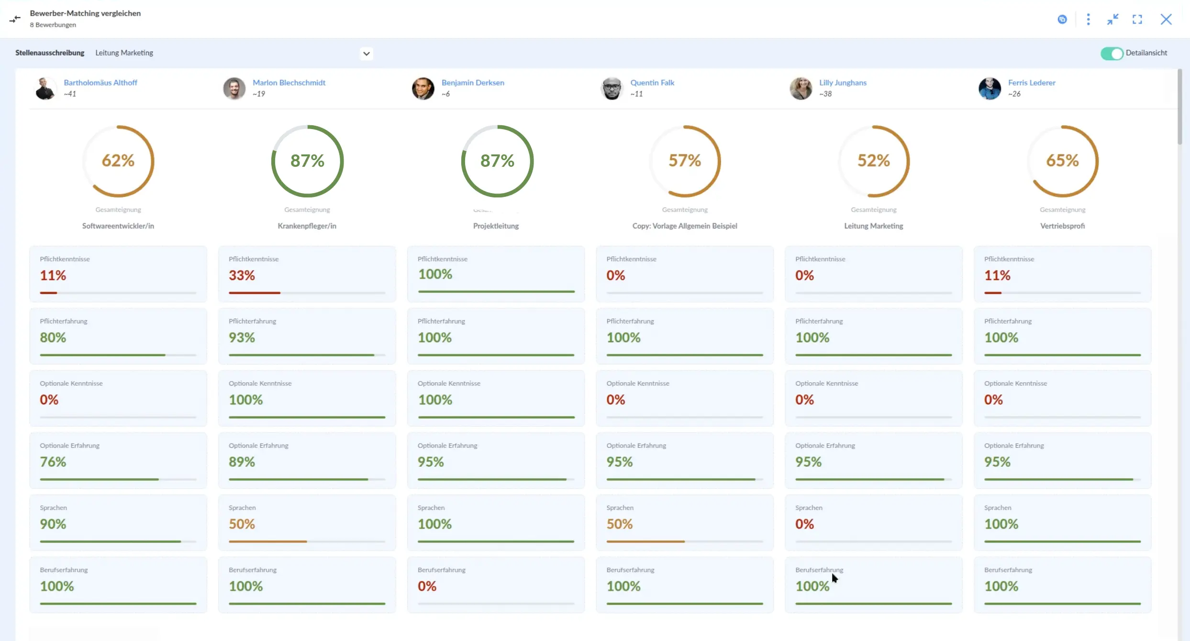The width and height of the screenshot is (1190, 641).
Task: Open the blue circular chat icon
Action: click(x=1062, y=19)
